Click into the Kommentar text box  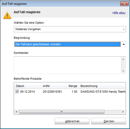click(x=68, y=65)
